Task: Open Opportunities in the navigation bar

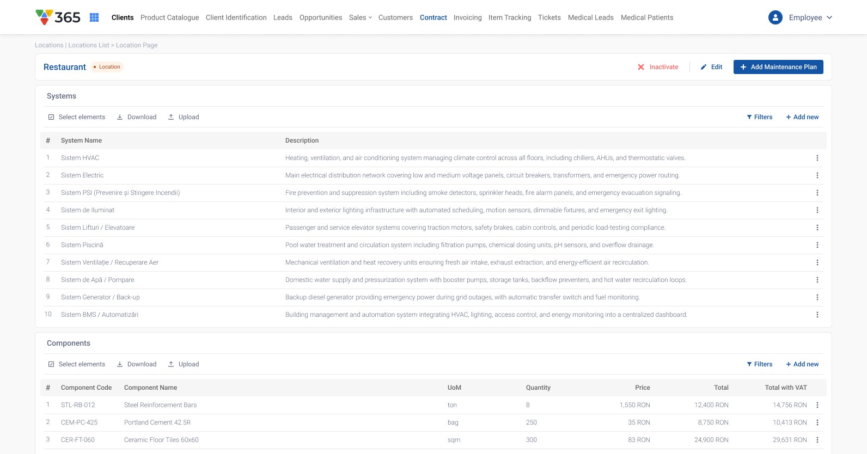Action: click(321, 17)
